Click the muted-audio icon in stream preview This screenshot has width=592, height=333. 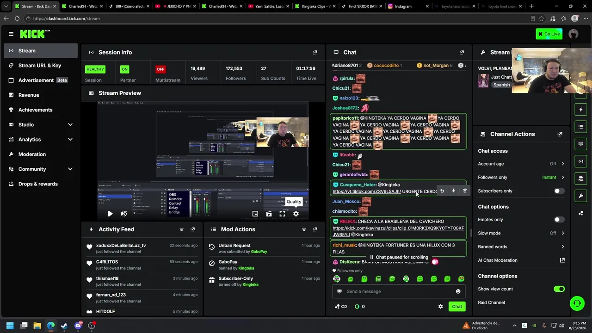123,214
